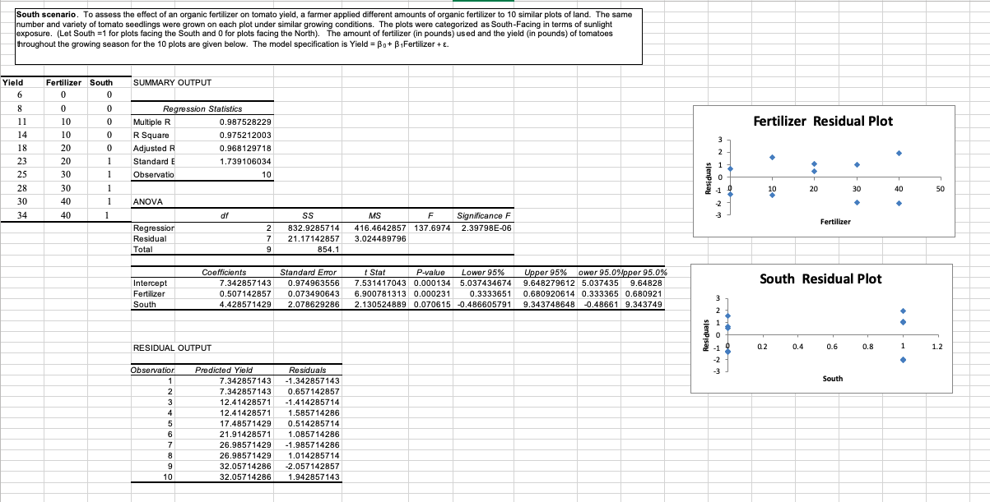Select the "Regression Statistics" heading cell
Screen dimensions: 990x502
click(x=202, y=109)
